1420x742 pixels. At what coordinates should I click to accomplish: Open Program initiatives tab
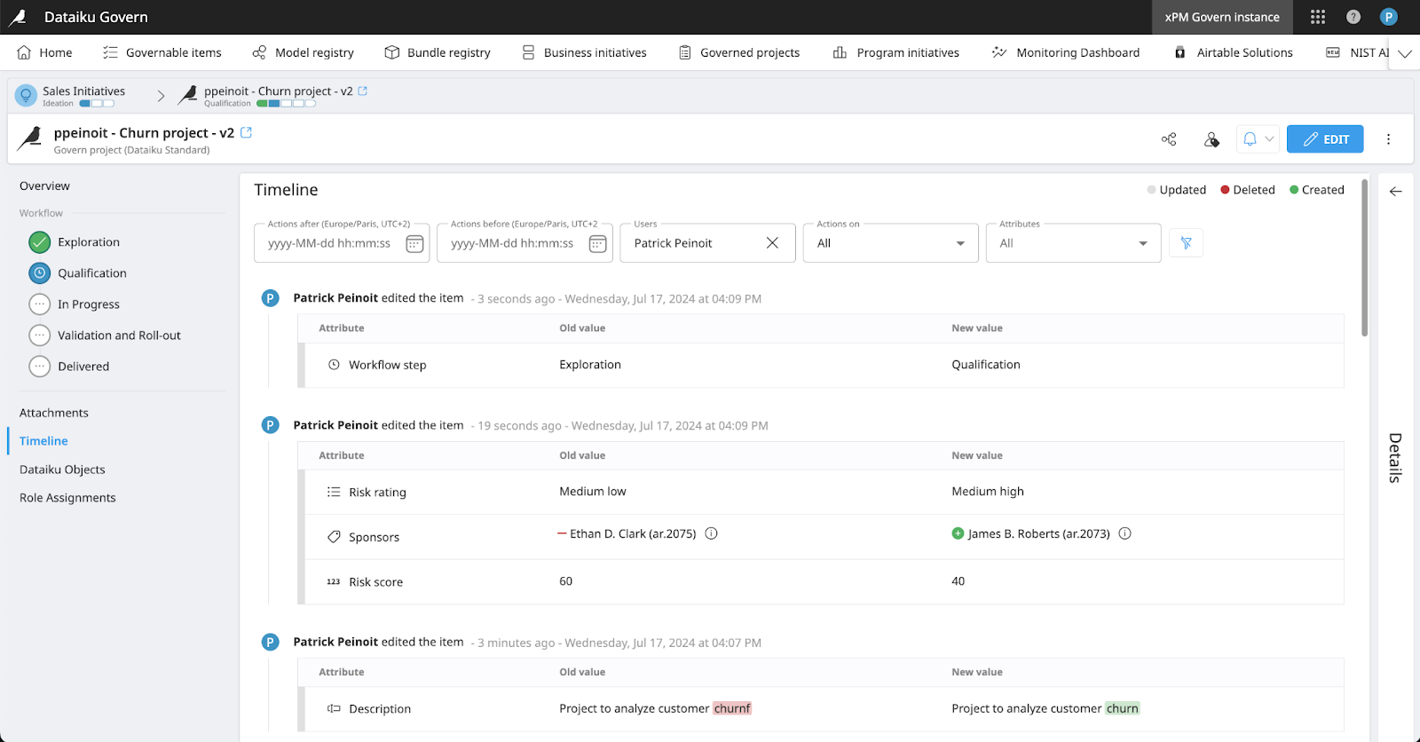pyautogui.click(x=896, y=52)
